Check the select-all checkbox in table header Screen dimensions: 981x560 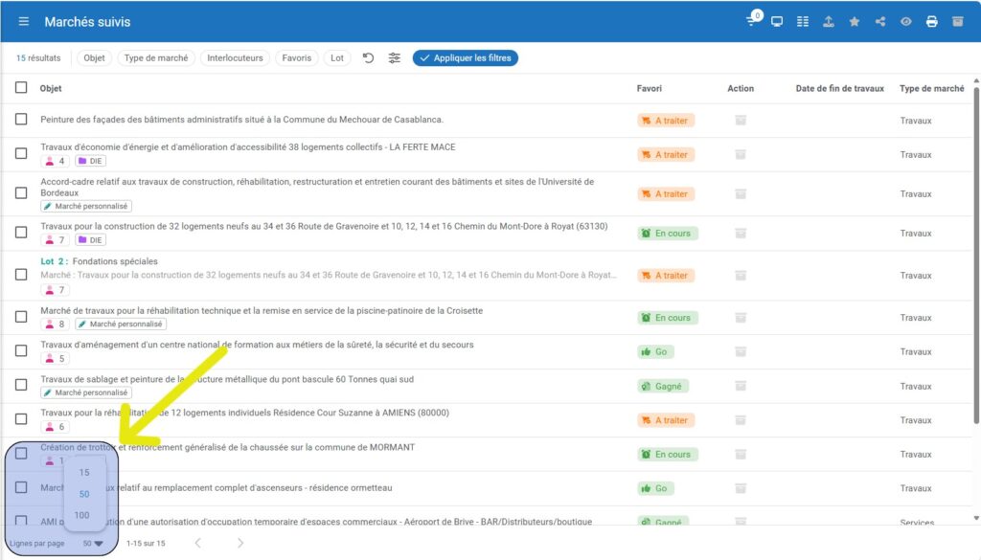(21, 88)
